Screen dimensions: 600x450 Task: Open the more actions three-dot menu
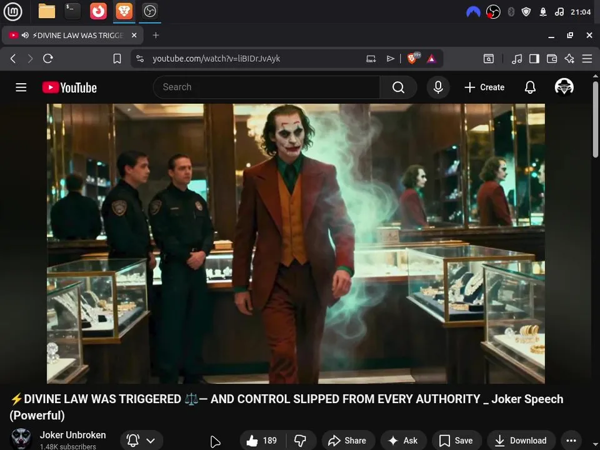tap(571, 441)
